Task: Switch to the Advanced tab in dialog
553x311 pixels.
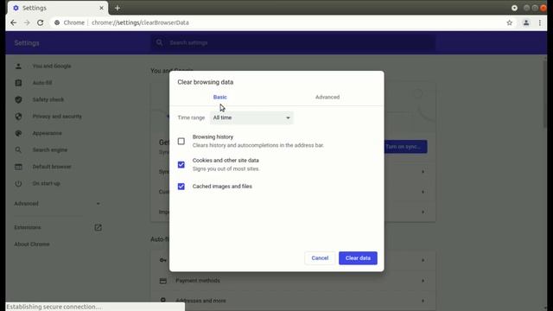Action: coord(327,97)
